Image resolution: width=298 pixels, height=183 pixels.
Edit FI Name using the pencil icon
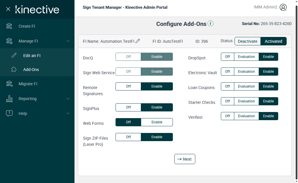click(x=138, y=41)
